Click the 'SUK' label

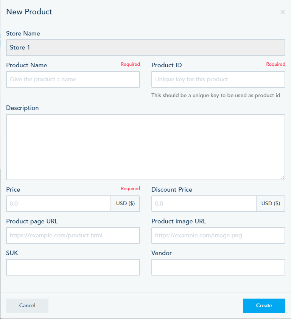coord(12,253)
